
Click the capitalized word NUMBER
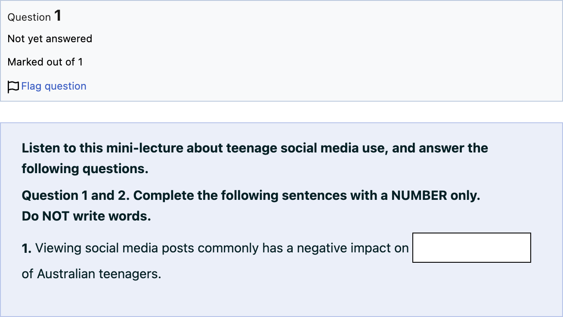[x=419, y=196]
